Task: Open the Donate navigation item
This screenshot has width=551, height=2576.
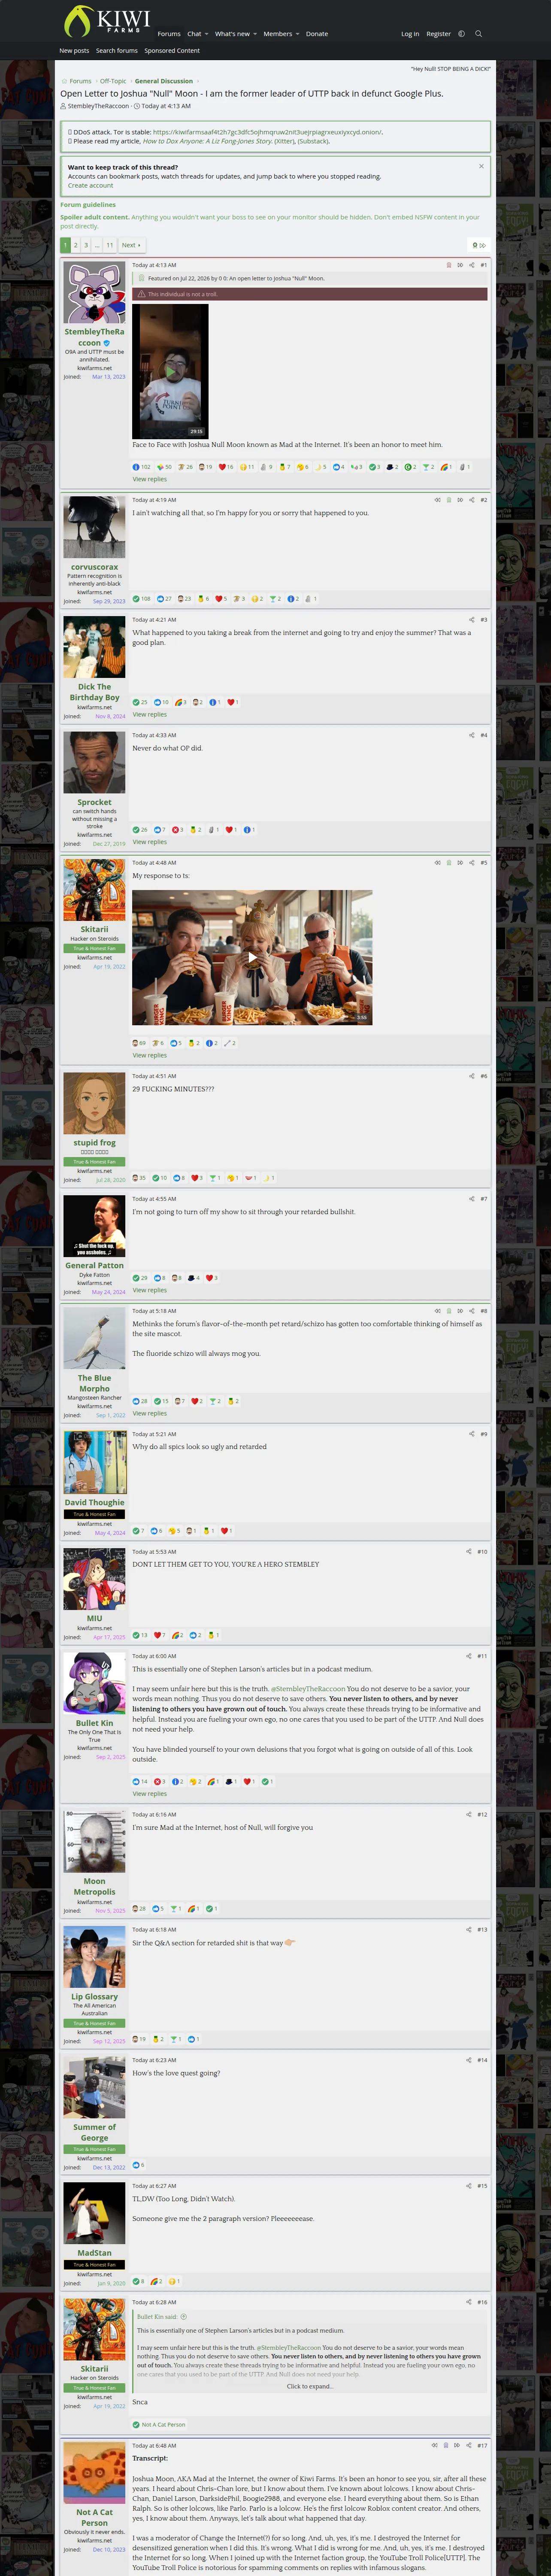Action: [317, 34]
